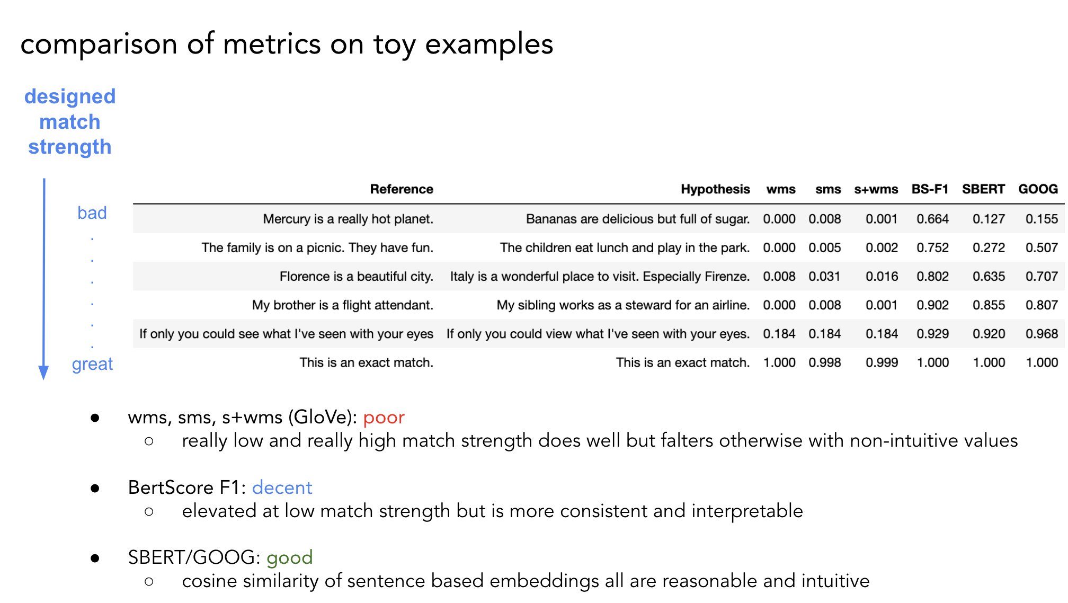Image resolution: width=1068 pixels, height=603 pixels.
Task: Click the 'BS-F1' column header
Action: (x=930, y=189)
